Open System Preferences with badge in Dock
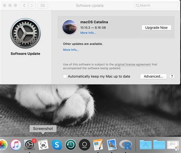The height and width of the screenshot is (153, 181). click(29, 145)
